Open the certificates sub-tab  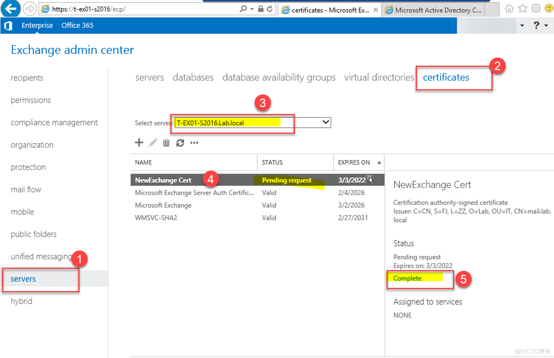446,77
